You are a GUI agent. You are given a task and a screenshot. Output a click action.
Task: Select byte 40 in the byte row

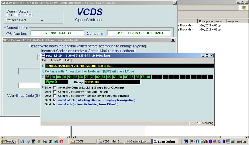tap(148, 77)
